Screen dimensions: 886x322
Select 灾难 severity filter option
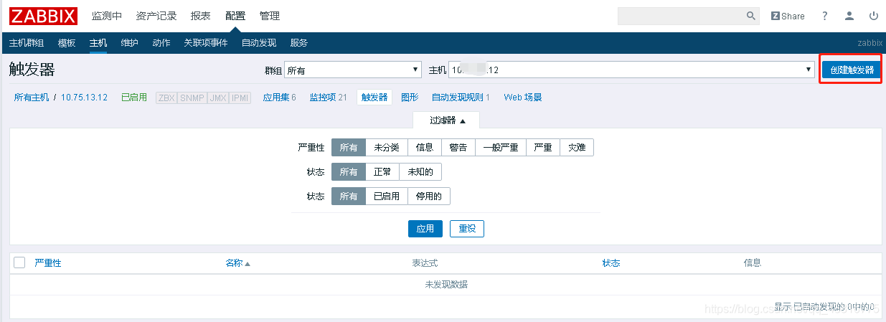[576, 148]
